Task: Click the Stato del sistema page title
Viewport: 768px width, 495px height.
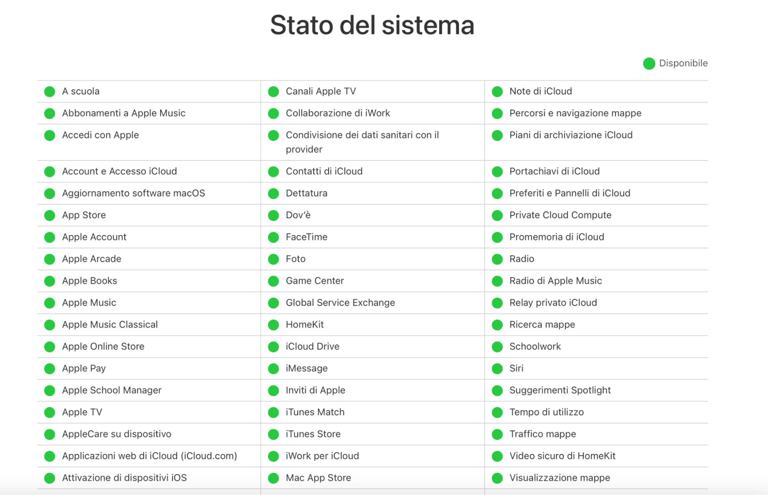Action: tap(372, 25)
